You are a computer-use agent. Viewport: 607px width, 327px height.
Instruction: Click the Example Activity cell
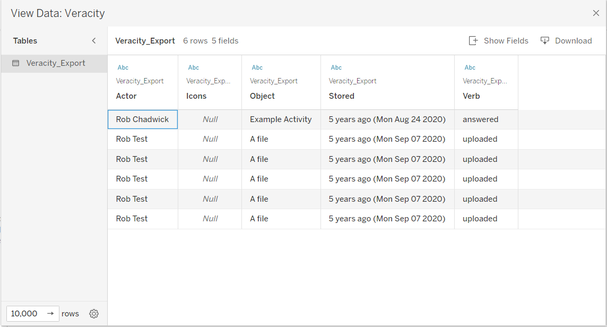click(281, 119)
